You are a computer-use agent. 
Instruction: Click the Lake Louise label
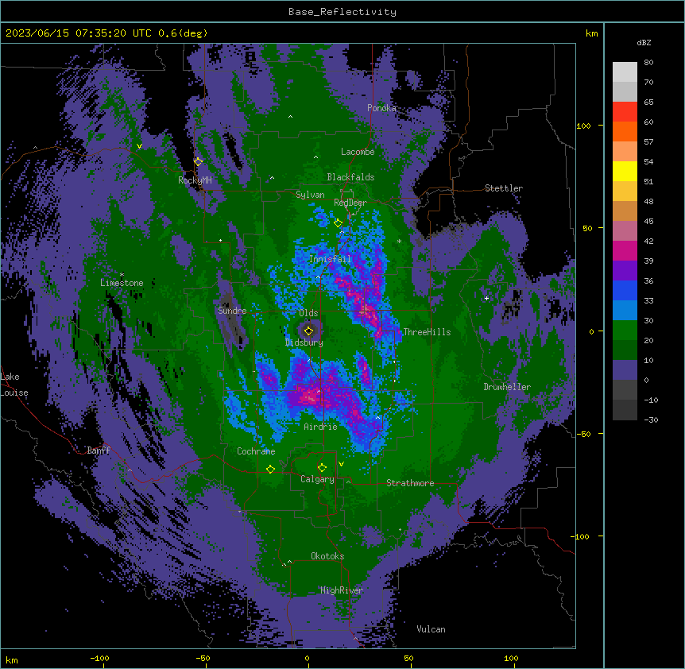tap(14, 385)
